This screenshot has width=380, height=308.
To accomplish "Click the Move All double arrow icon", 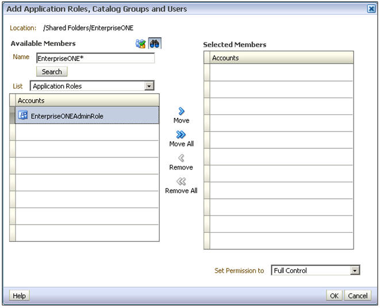I will click(x=181, y=134).
